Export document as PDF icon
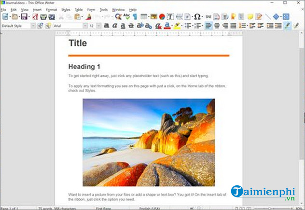This screenshot has width=305, height=210. (x=35, y=17)
